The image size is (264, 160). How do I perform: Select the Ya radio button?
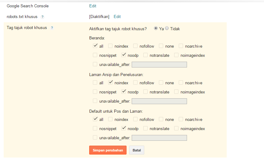tap(156, 28)
